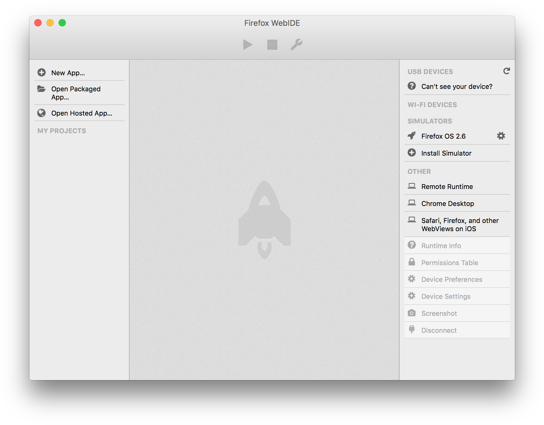Click the Firefox WebIDE window title
544x425 pixels.
pos(272,23)
